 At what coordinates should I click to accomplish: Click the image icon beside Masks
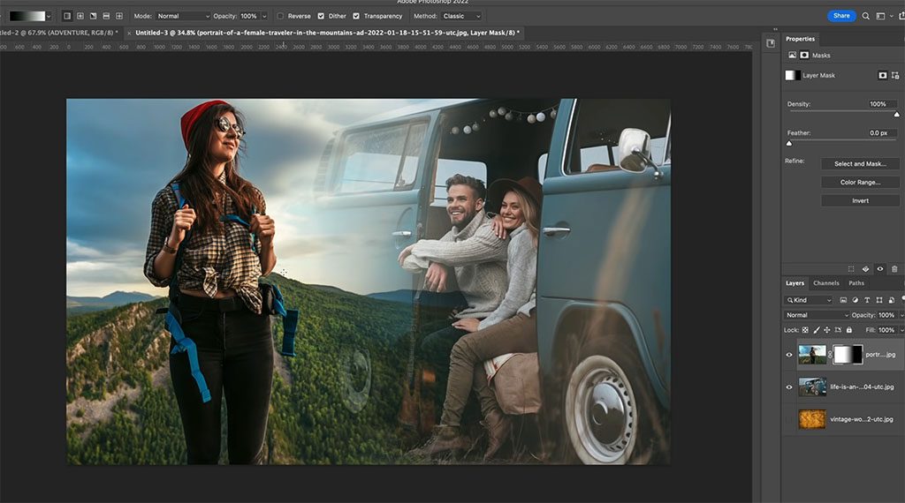pos(792,56)
